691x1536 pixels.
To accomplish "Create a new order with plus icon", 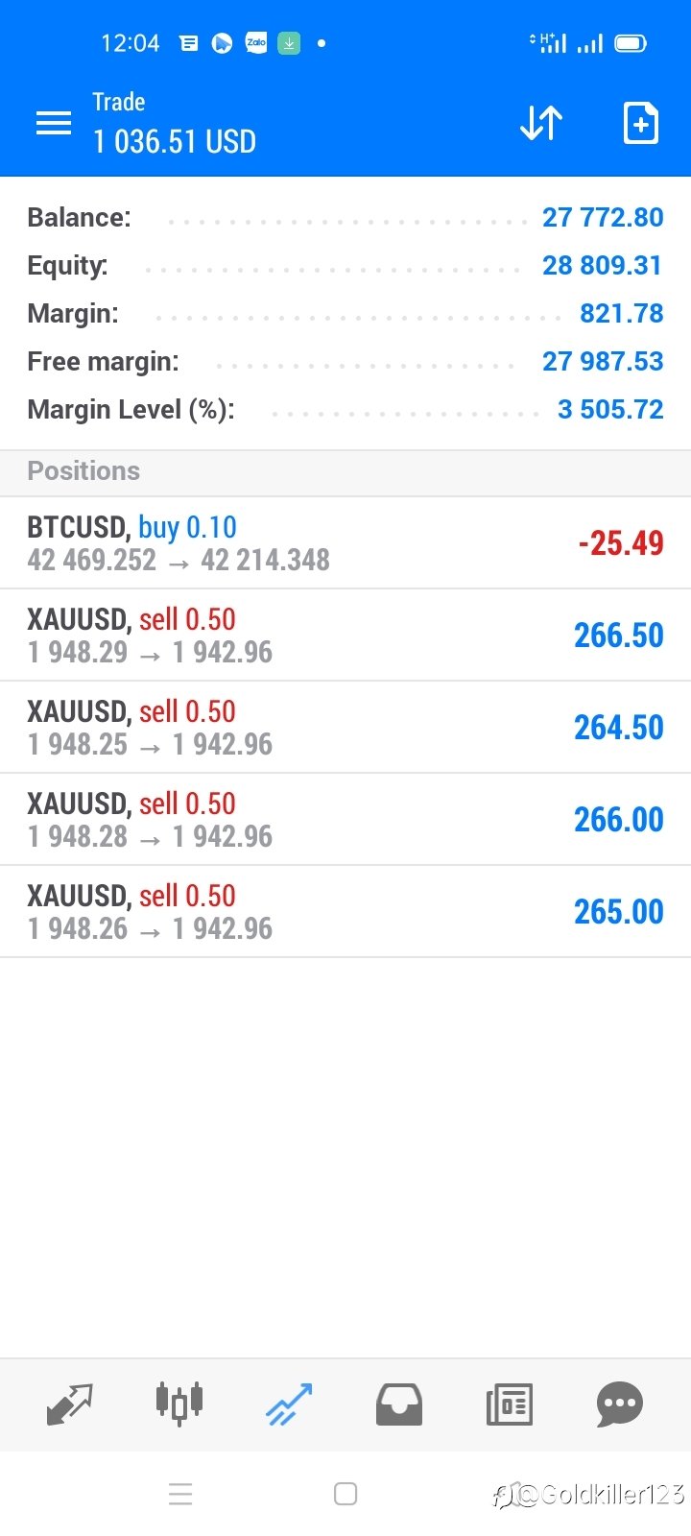I will tap(640, 123).
